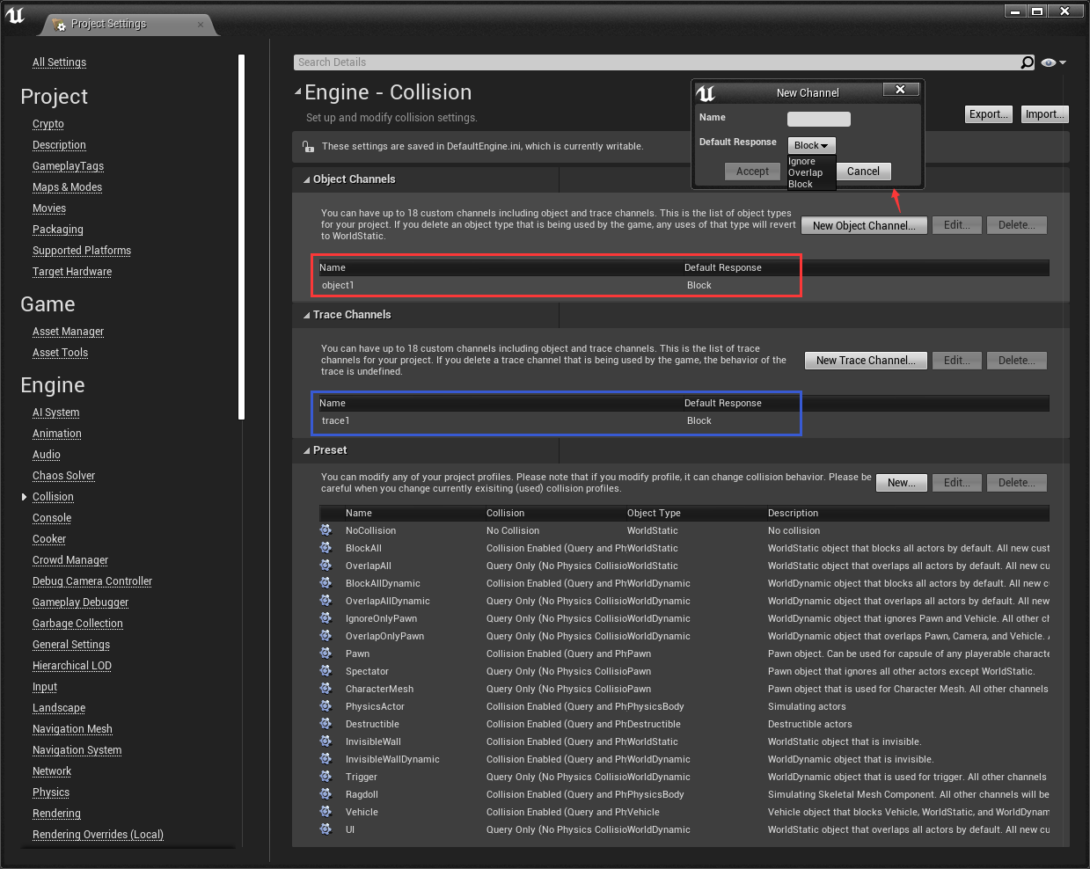Image resolution: width=1090 pixels, height=869 pixels.
Task: Click New button in Preset section
Action: pyautogui.click(x=902, y=483)
